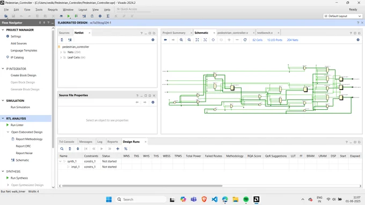Screen dimensions: 365x205
Task: Regenerate schematic with refresh icon
Action: pyautogui.click(x=245, y=40)
